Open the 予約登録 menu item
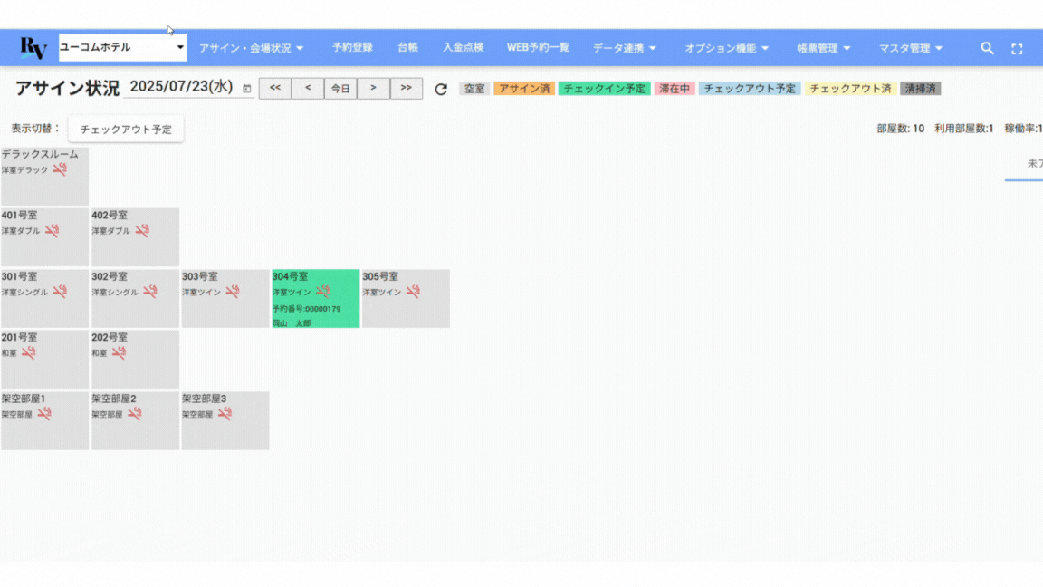The width and height of the screenshot is (1043, 587). [x=352, y=47]
